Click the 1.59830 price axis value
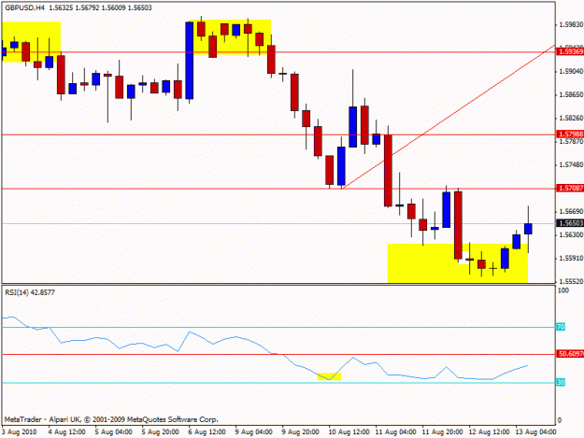Viewport: 584px width, 438px height. (x=571, y=24)
